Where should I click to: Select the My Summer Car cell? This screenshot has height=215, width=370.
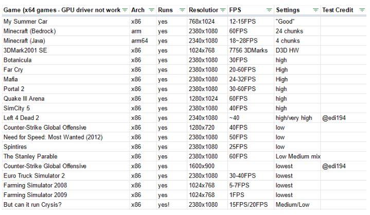pyautogui.click(x=25, y=22)
